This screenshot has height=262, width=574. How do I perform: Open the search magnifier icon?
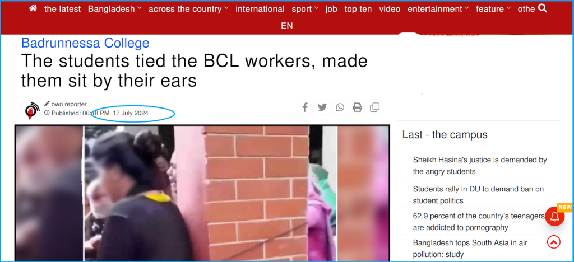pyautogui.click(x=543, y=8)
